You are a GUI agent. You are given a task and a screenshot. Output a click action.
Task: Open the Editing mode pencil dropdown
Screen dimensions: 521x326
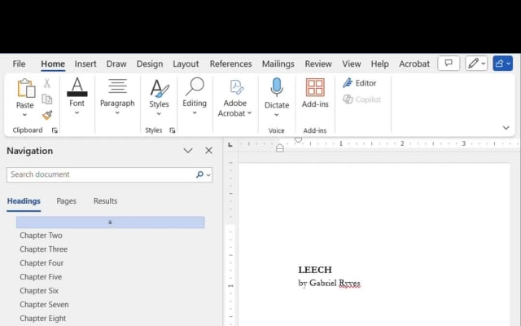476,64
